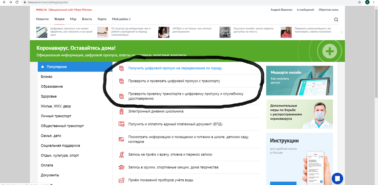Bookmark this page with star icon
This screenshot has height=185, width=378.
pyautogui.click(x=359, y=2)
